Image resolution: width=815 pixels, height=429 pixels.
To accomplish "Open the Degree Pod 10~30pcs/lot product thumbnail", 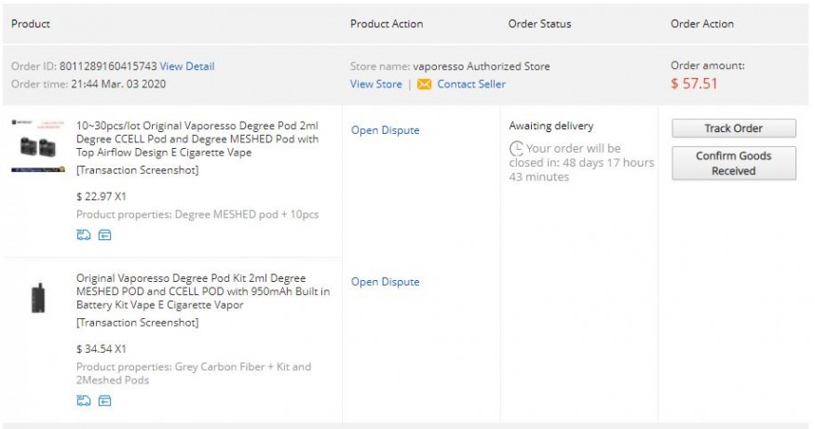I will point(38,146).
